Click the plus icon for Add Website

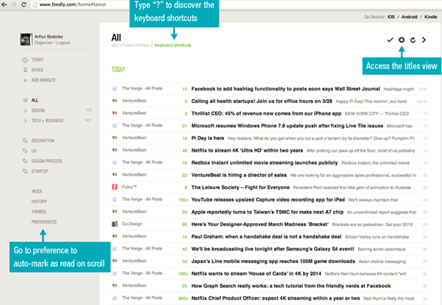[25, 80]
